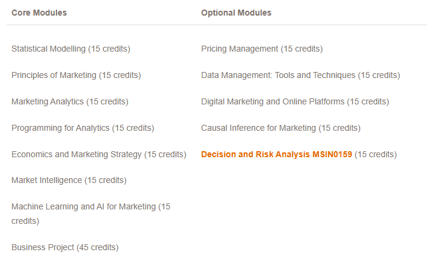Viewport: 439px width, 264px height.
Task: Click the credits text beside Decision and Risk Analysis
Action: 376,154
